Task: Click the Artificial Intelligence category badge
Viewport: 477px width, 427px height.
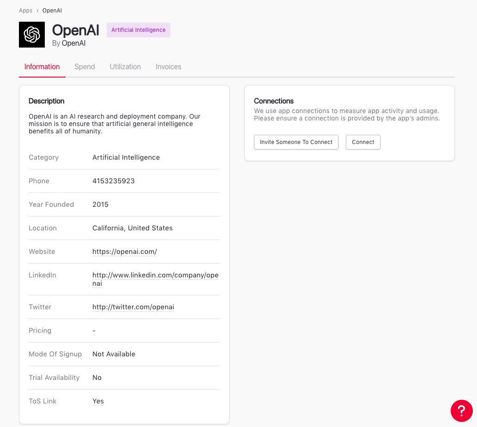Action: 139,30
